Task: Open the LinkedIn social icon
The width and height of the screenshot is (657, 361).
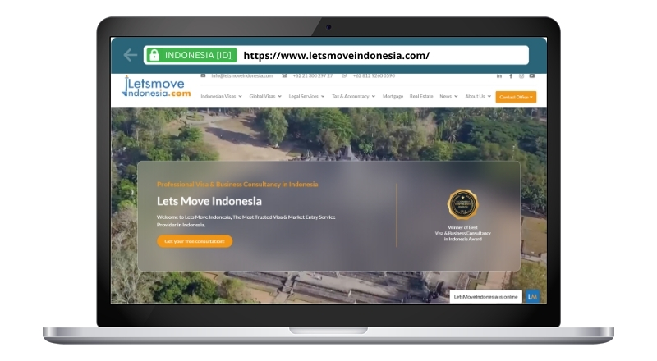Action: tap(499, 75)
